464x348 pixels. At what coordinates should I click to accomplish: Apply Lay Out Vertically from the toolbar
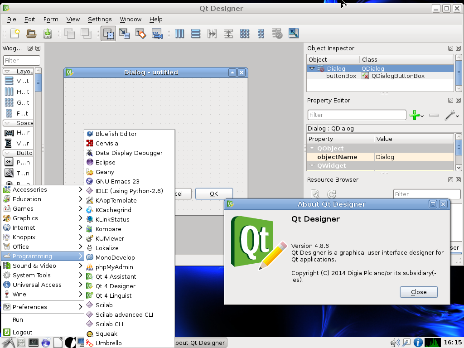[x=196, y=33]
